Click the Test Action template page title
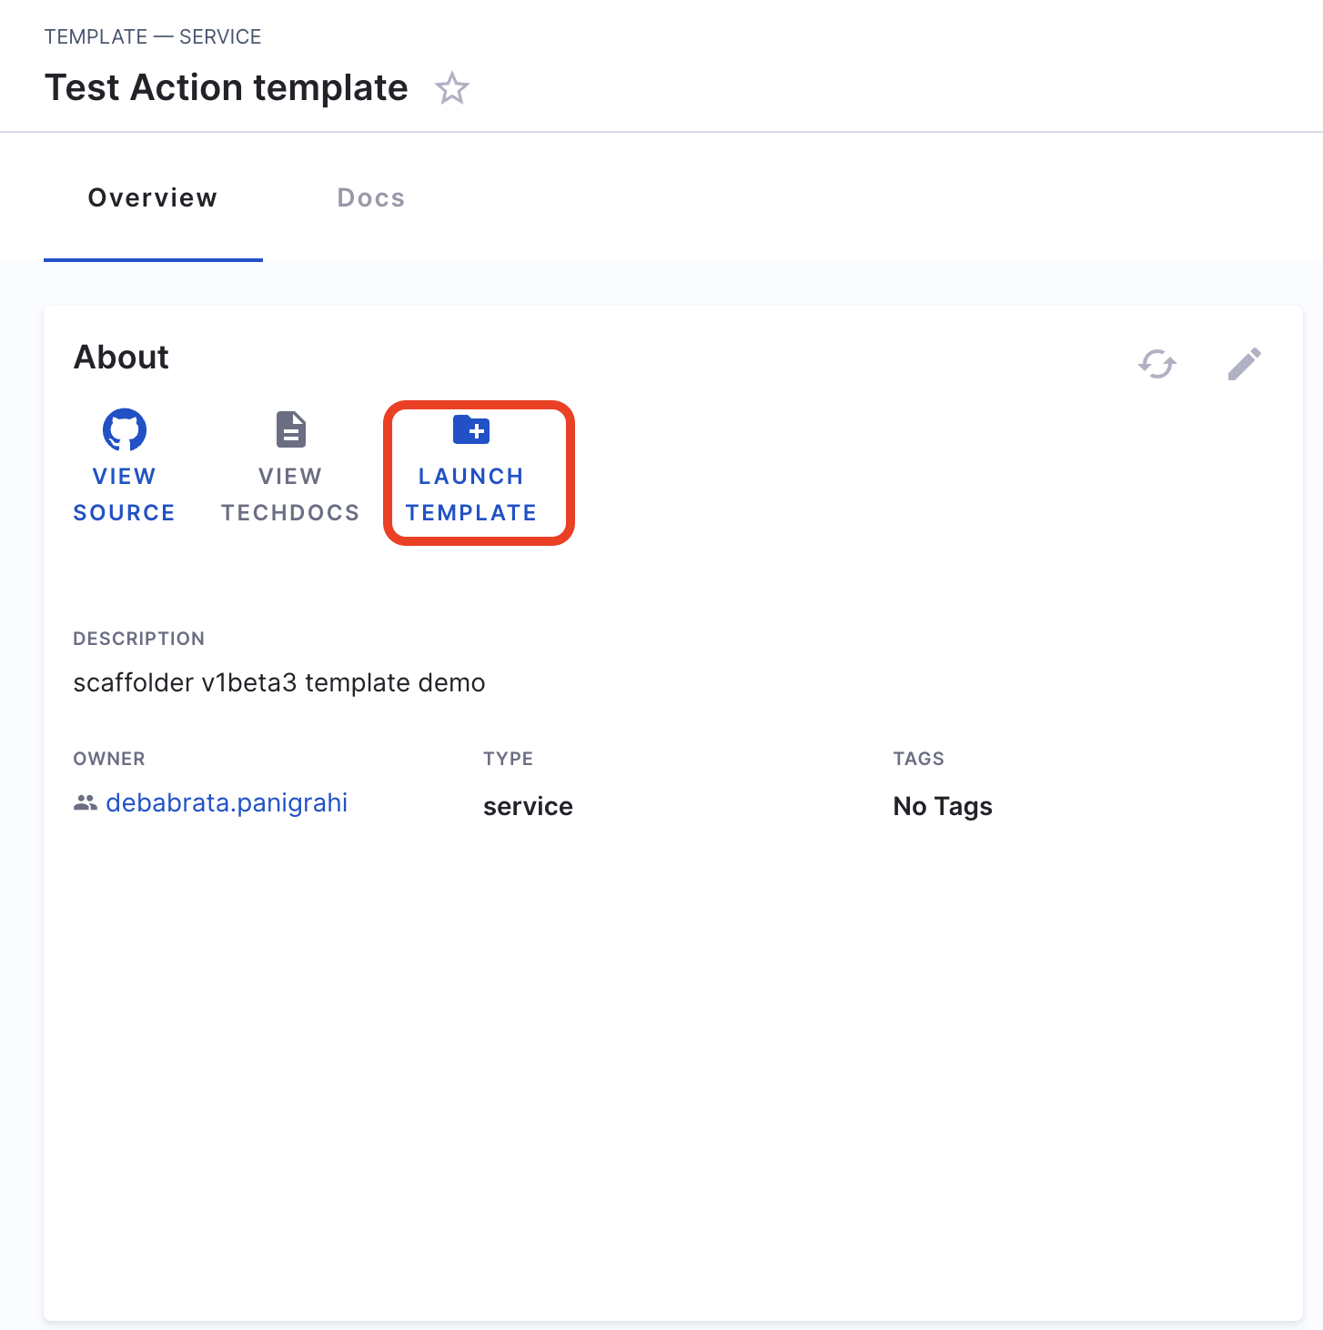 227,88
